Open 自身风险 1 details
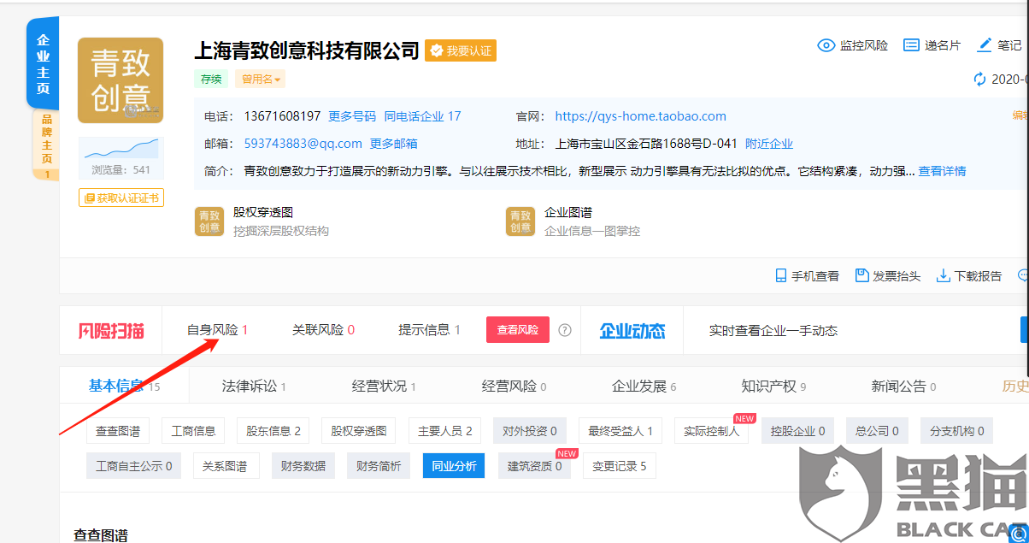Image resolution: width=1029 pixels, height=543 pixels. tap(218, 330)
